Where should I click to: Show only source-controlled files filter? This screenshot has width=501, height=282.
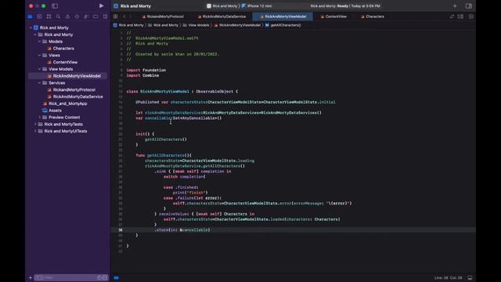[105, 277]
